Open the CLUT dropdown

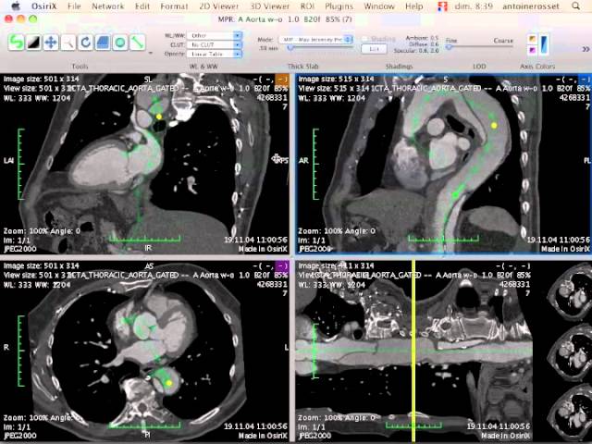[214, 44]
